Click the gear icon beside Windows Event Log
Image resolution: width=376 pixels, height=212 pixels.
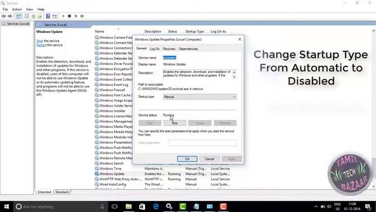coord(96,85)
